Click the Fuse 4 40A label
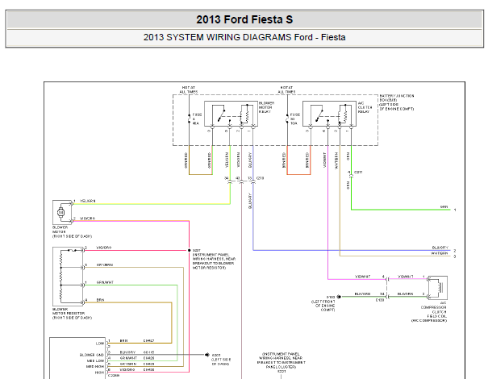Screen dimensions: 488x379 click(x=197, y=119)
